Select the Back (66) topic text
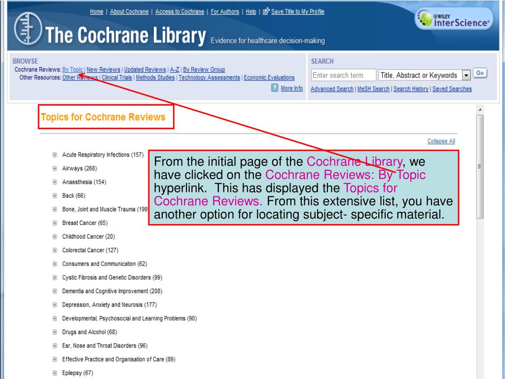505x379 pixels. coord(74,195)
